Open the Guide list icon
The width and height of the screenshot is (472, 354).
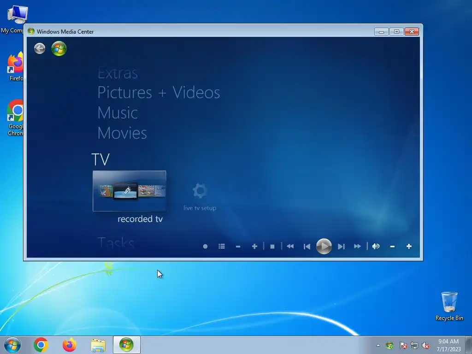(222, 247)
